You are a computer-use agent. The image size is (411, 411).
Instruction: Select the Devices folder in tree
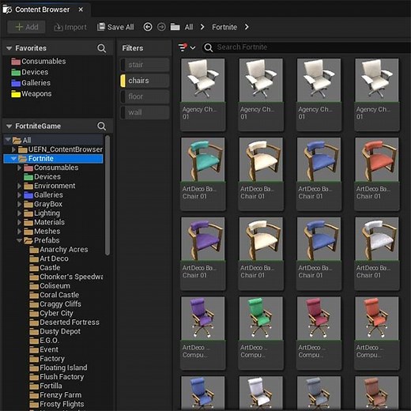42,176
